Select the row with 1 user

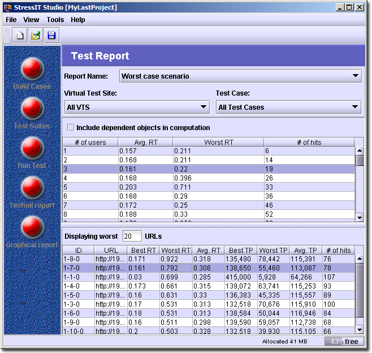pyautogui.click(x=209, y=151)
